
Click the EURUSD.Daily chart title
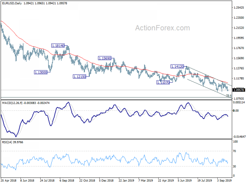(12, 3)
